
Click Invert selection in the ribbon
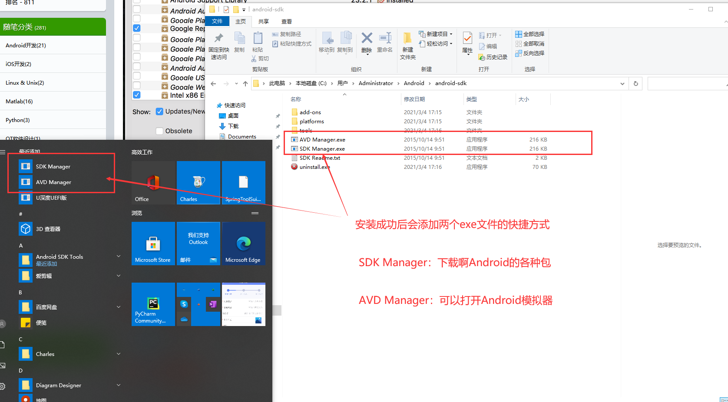529,53
